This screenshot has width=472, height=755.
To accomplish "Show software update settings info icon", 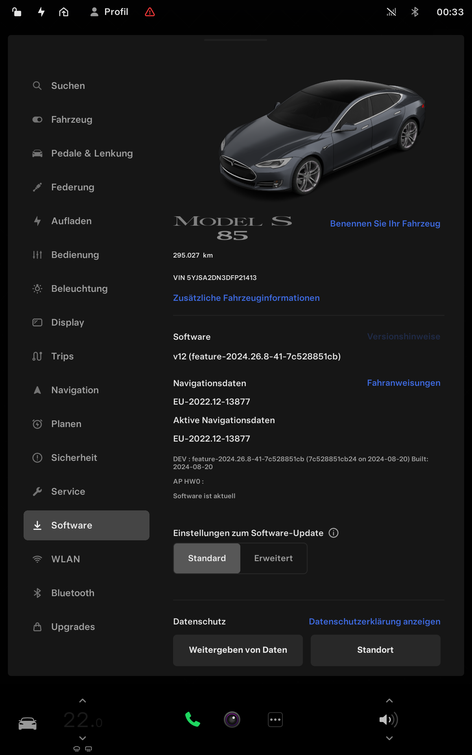I will pos(334,533).
